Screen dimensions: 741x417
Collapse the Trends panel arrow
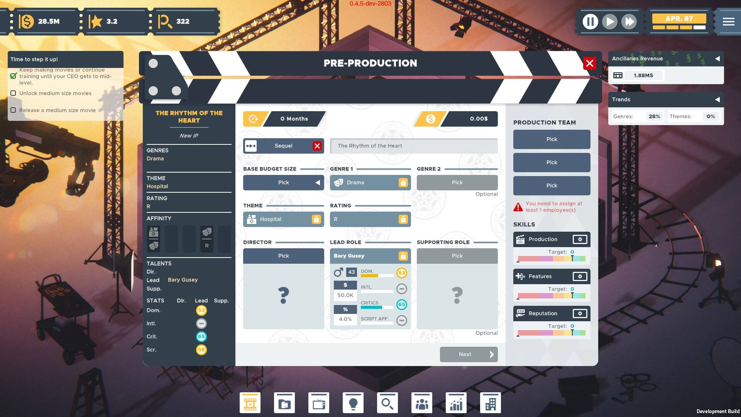717,100
